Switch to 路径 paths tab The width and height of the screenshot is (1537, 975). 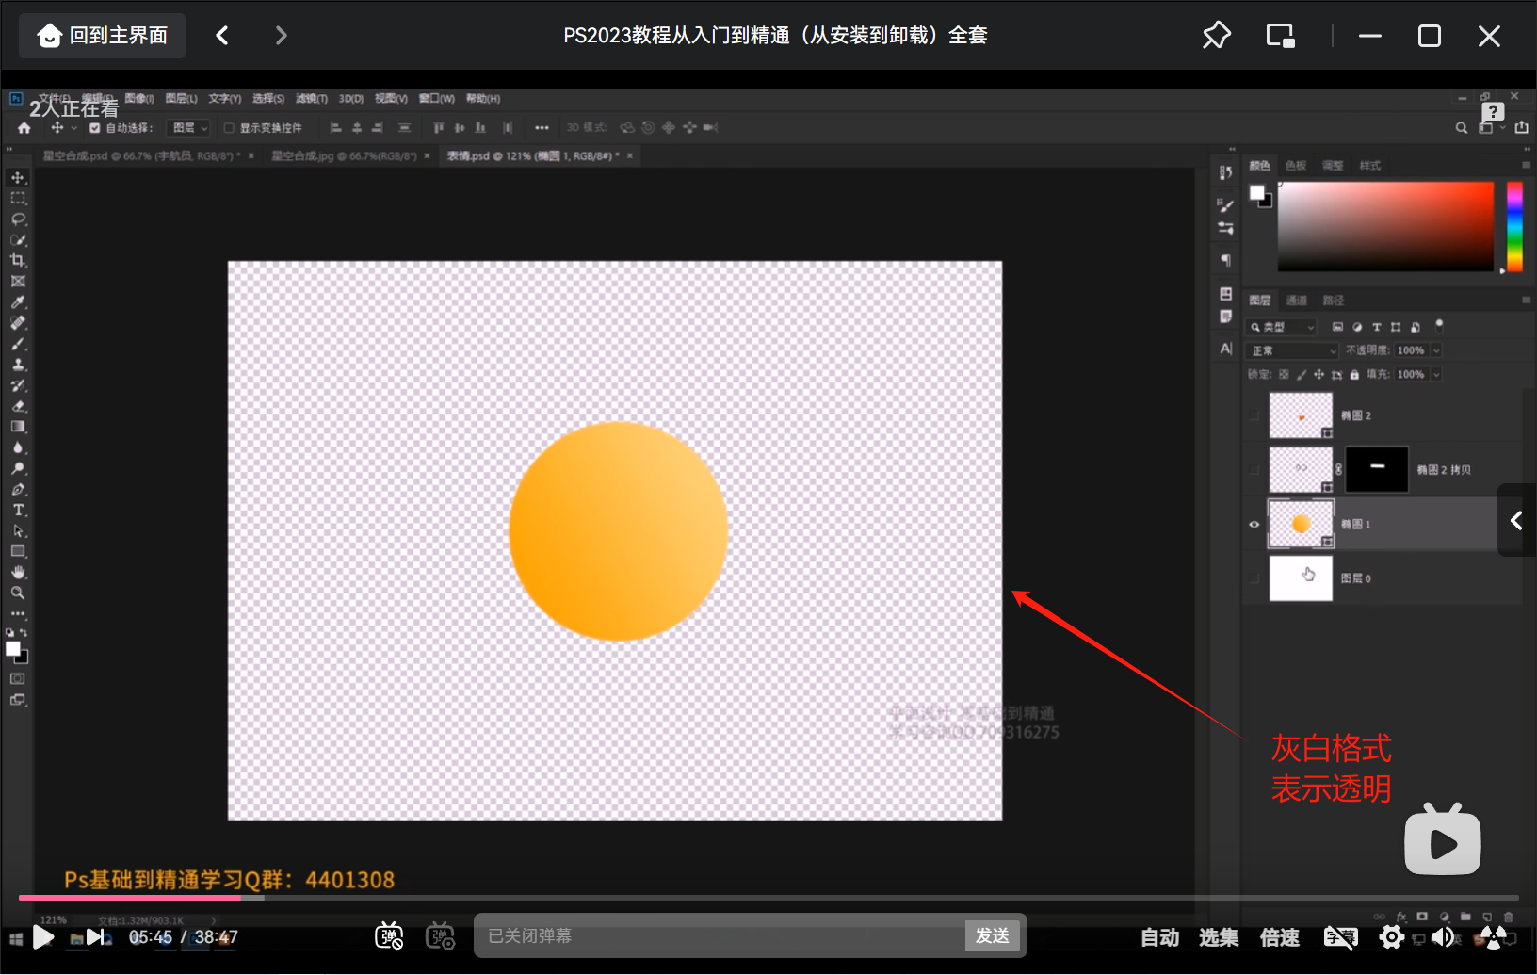1333,301
